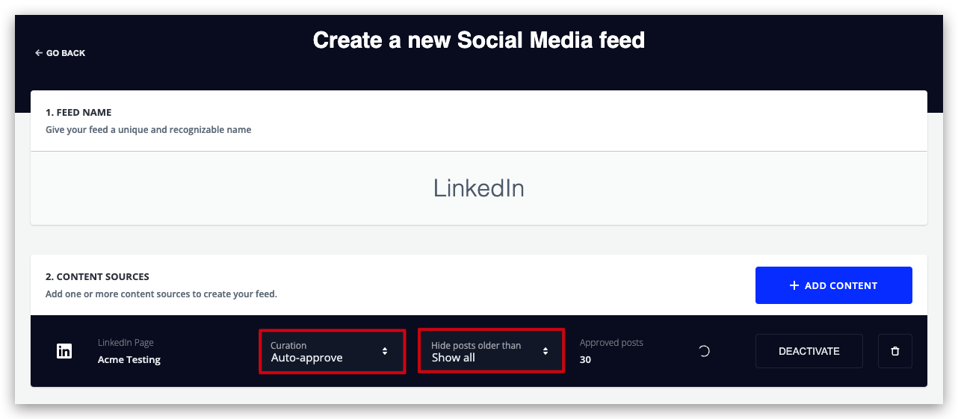Screen dimensions: 958x419
Task: Click the Curation dropdown arrows
Action: (385, 351)
